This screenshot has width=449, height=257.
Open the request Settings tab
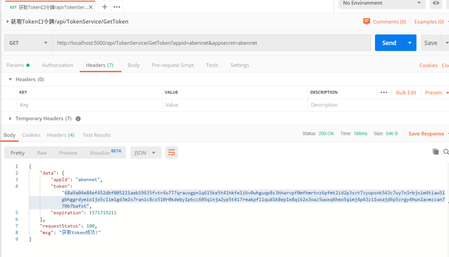pos(240,65)
